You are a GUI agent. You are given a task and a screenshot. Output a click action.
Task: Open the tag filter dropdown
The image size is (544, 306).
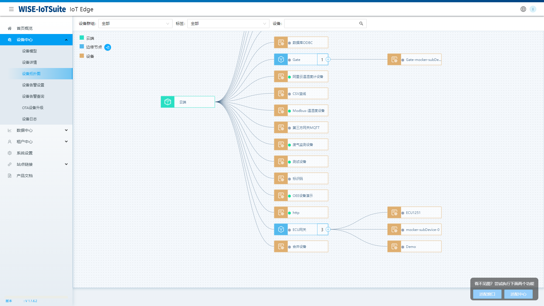click(x=228, y=24)
